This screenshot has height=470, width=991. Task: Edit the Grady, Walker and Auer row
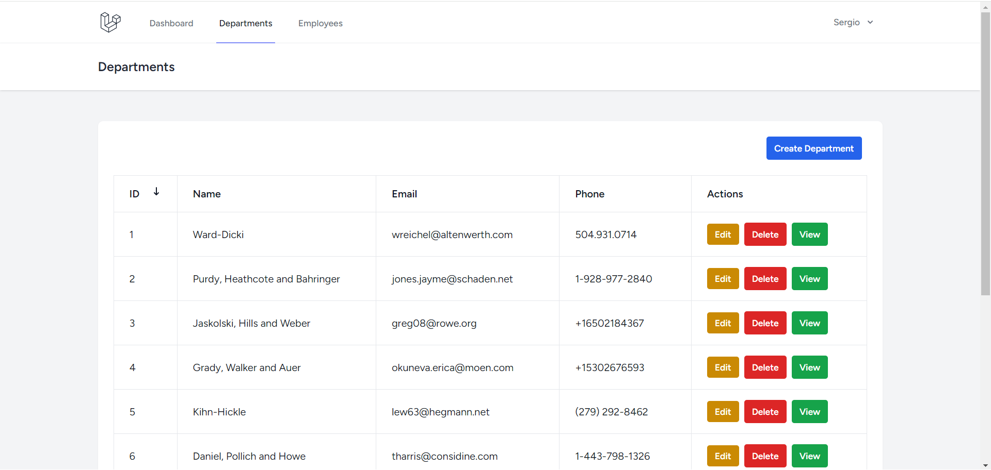(x=723, y=367)
